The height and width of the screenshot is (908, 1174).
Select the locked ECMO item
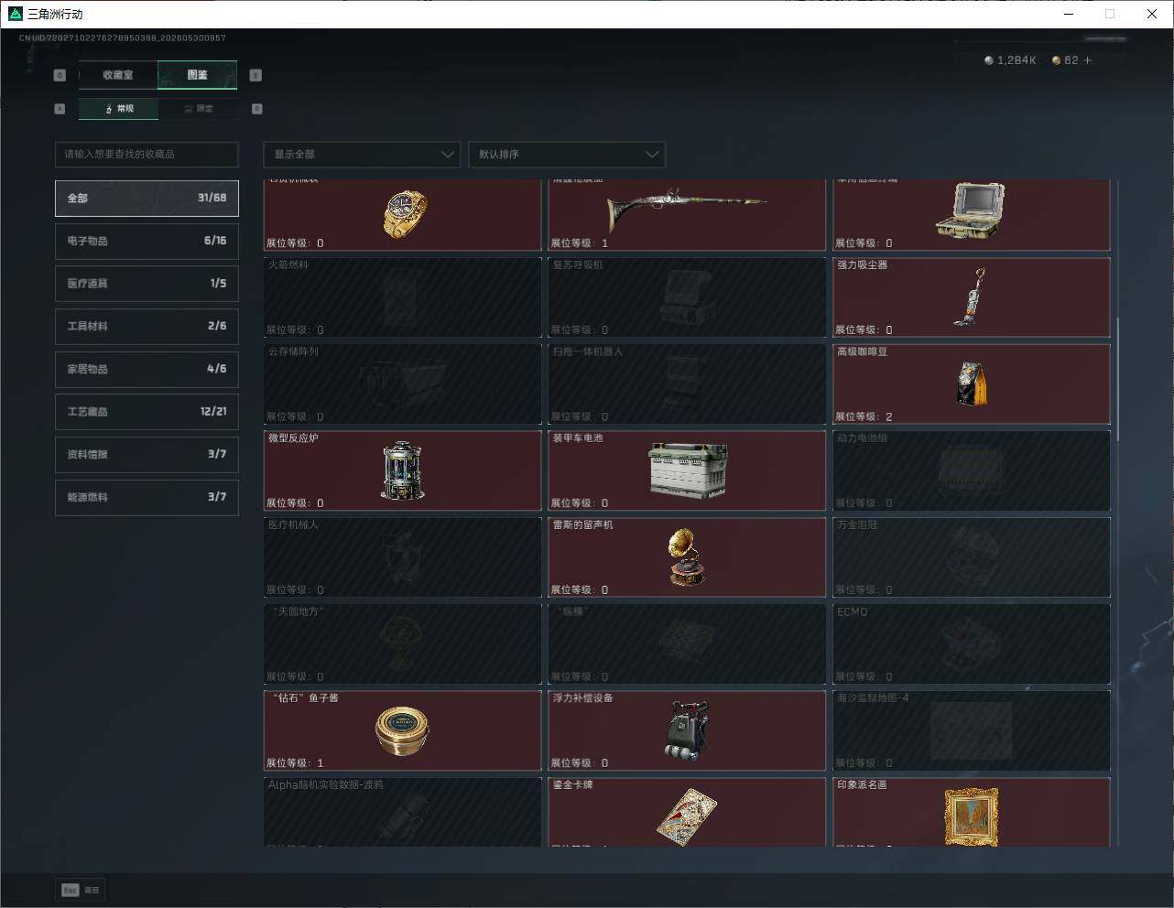[972, 643]
